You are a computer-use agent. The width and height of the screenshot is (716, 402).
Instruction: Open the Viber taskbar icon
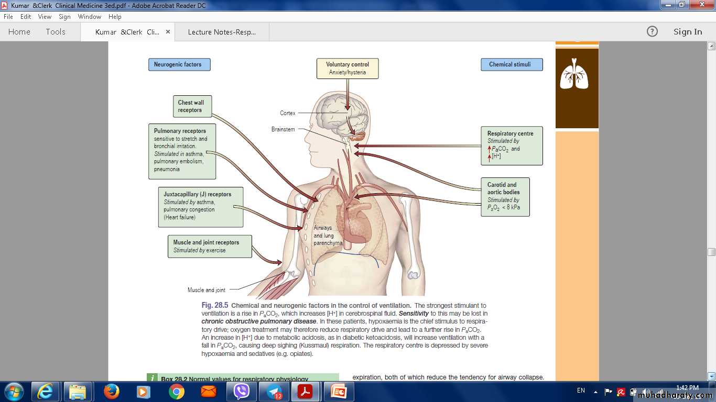(x=241, y=392)
